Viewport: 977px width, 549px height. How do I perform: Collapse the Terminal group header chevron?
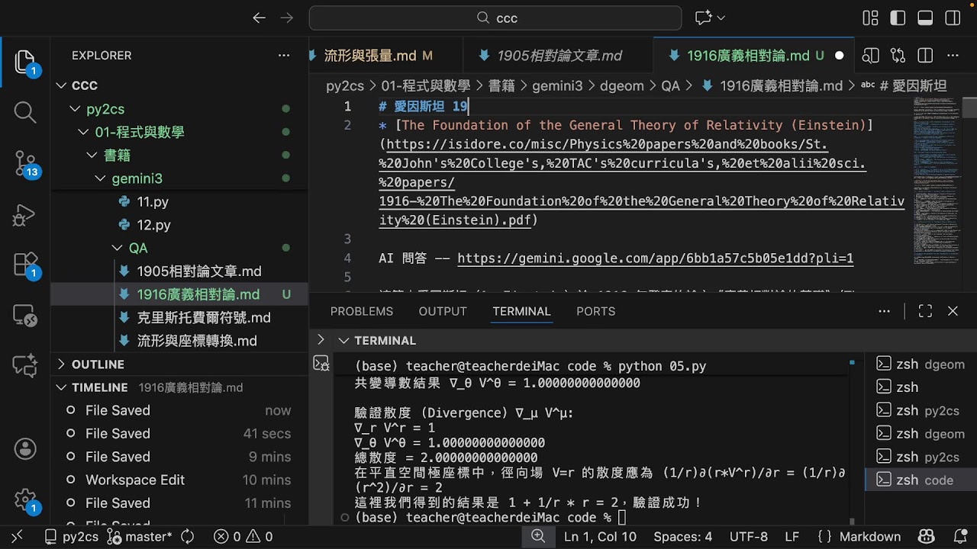click(343, 340)
